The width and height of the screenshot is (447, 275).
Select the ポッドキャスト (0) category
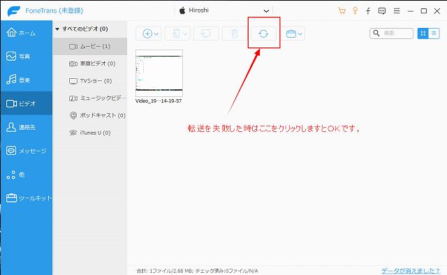click(90, 115)
